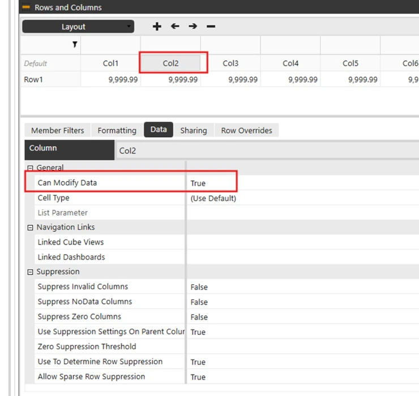The image size is (419, 396).
Task: Click the 9,999.99 cell under Col1
Action: (x=110, y=79)
